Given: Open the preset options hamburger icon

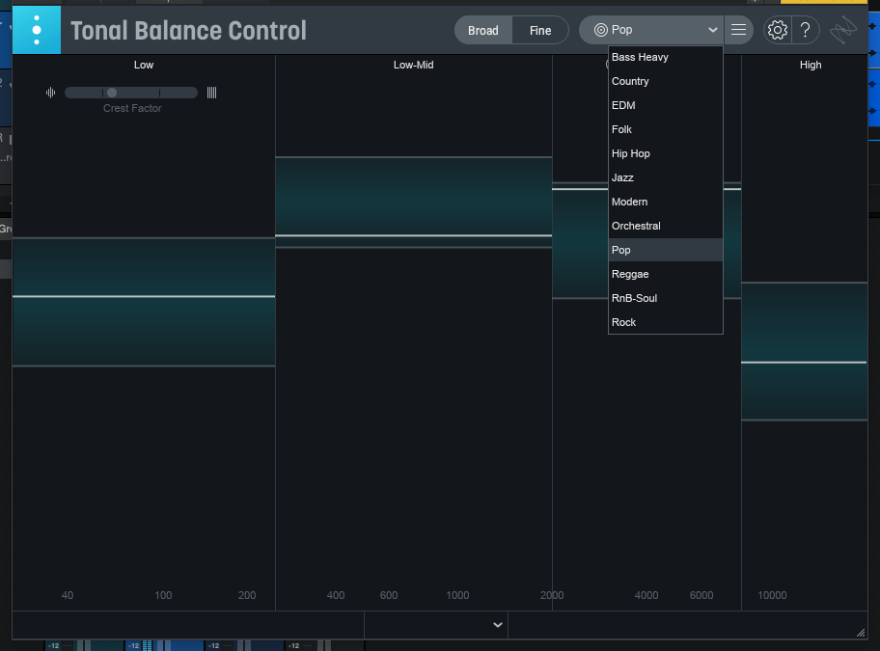Looking at the screenshot, I should pos(738,30).
